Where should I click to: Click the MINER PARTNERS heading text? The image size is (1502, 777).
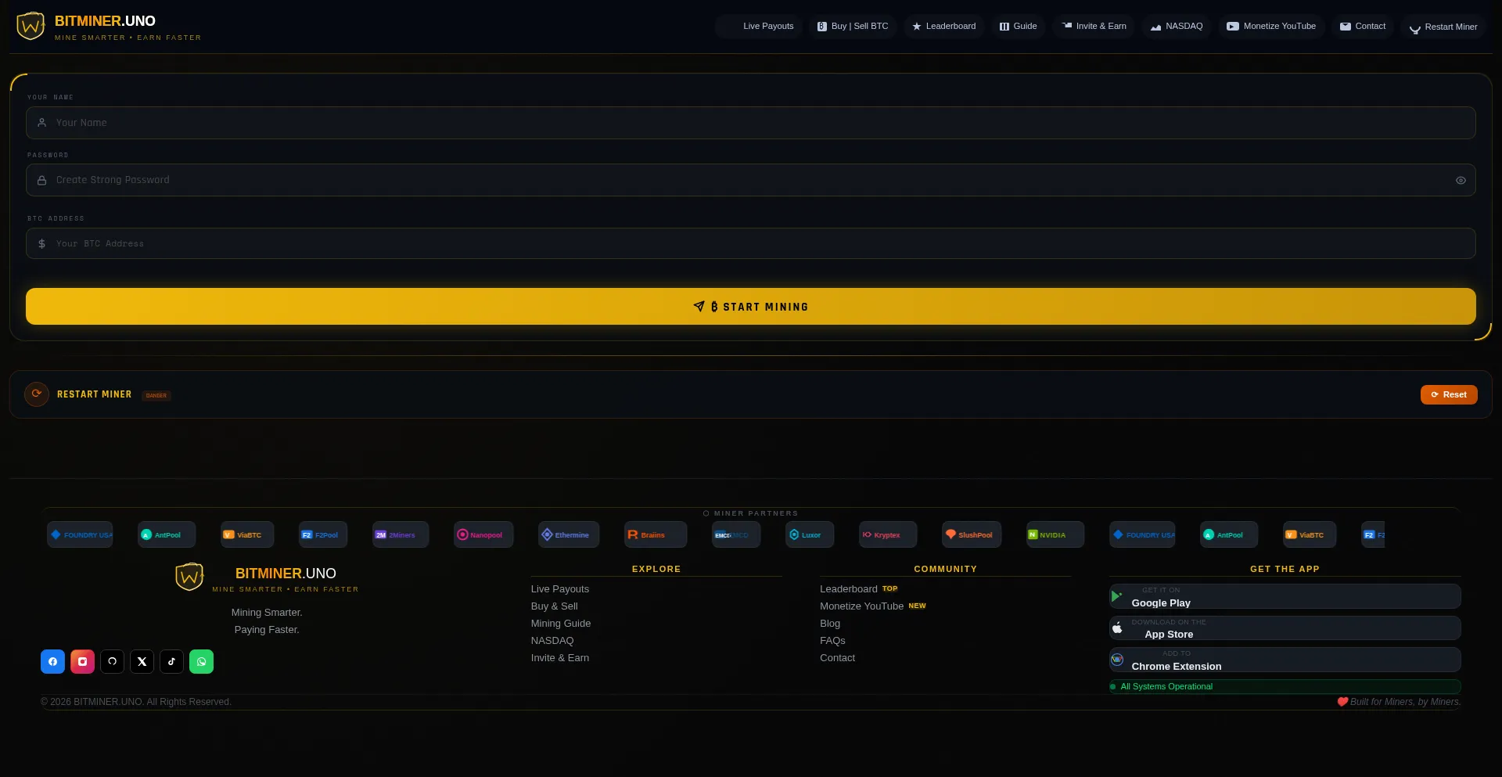coord(756,514)
